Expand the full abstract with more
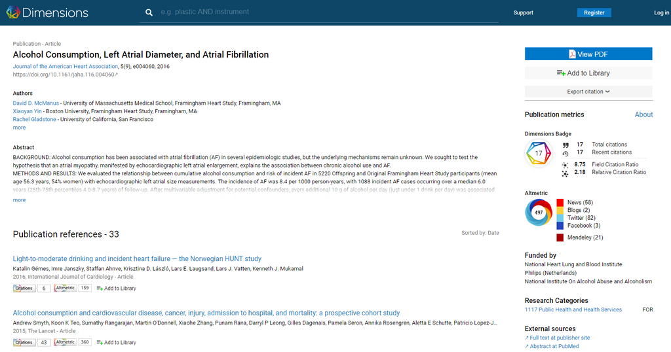 pos(19,200)
